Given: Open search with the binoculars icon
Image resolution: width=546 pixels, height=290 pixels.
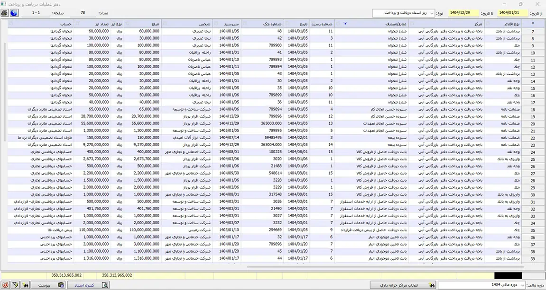Looking at the screenshot, I should coord(25,285).
